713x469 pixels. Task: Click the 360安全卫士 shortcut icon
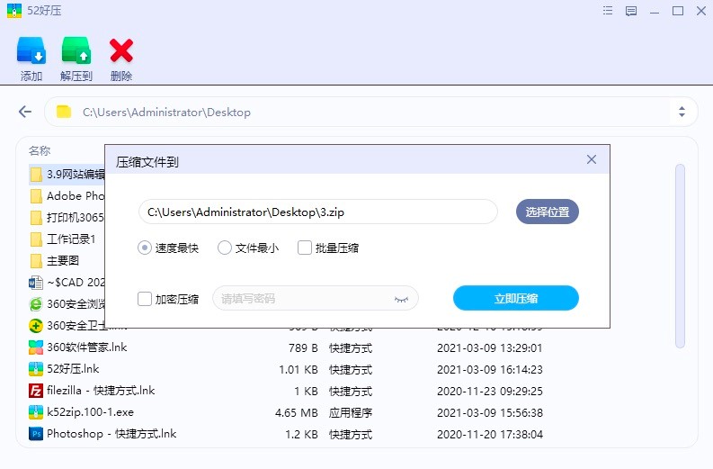pyautogui.click(x=36, y=326)
